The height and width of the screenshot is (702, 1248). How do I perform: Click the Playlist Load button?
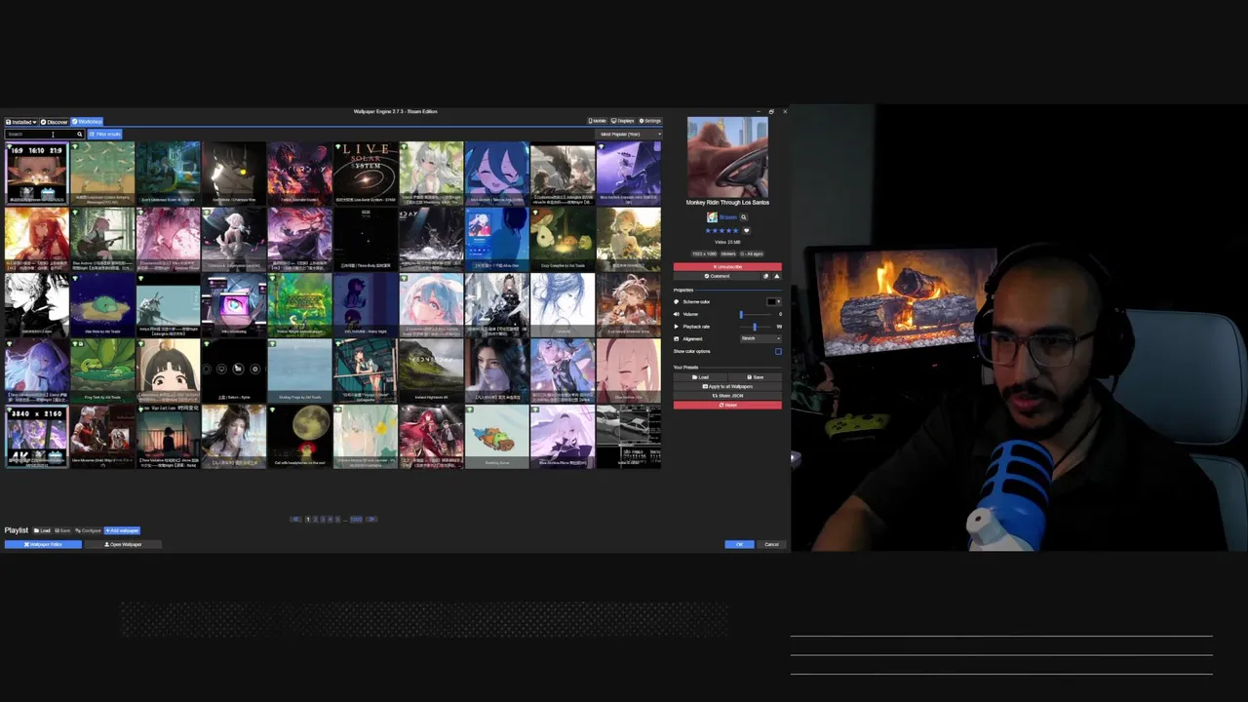coord(42,530)
